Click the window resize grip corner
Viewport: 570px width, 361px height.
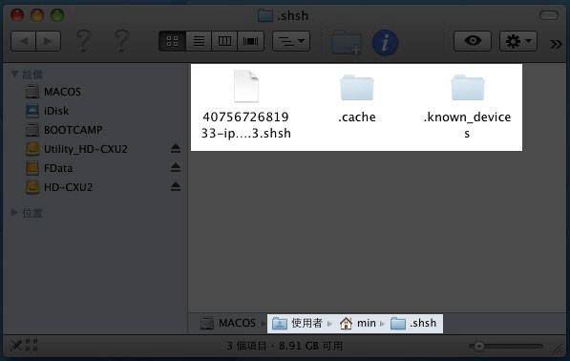click(x=558, y=349)
